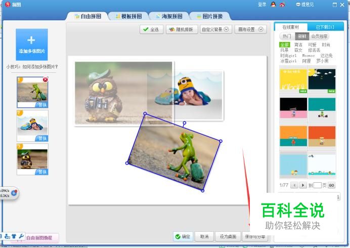Screen dimensions: 350x248
Task: Select the 风景 category
Action: pos(285,50)
